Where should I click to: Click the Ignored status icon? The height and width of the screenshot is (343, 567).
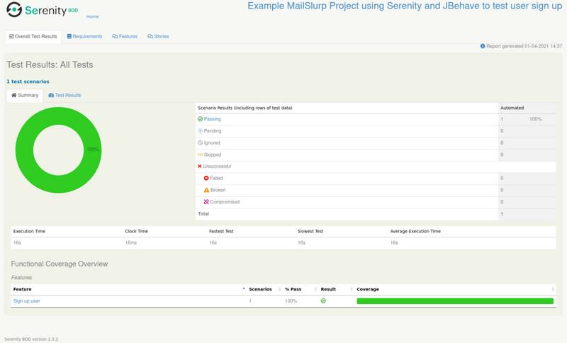(201, 142)
